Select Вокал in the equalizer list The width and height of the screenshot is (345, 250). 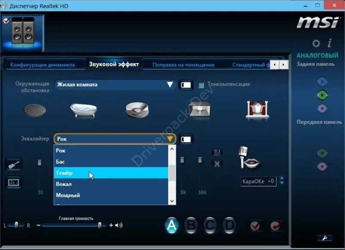(x=111, y=184)
